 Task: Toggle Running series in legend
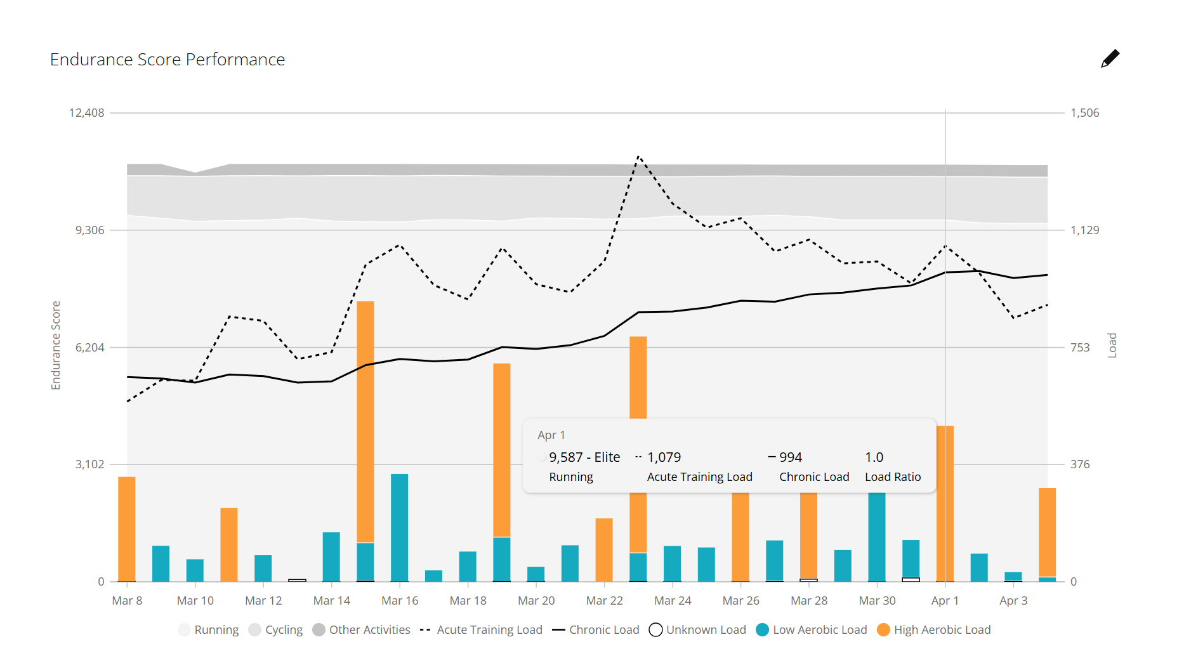pyautogui.click(x=209, y=629)
